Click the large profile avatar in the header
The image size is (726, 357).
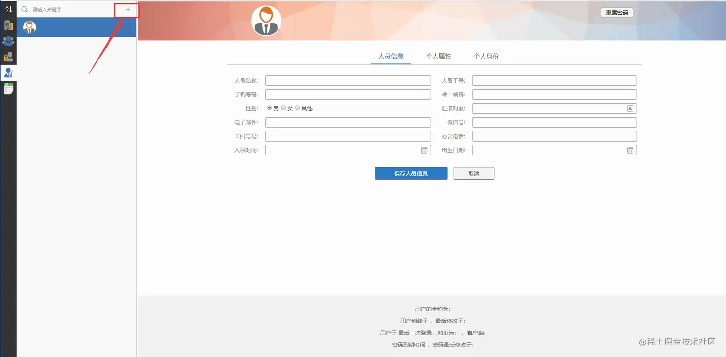(266, 21)
